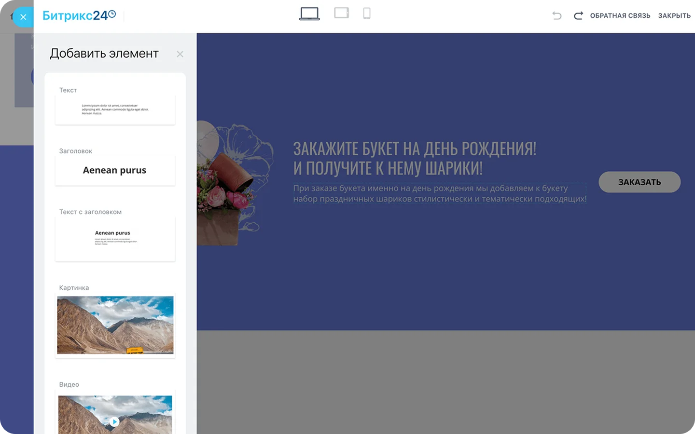Click the ЗАКАЗАТЬ button

click(x=639, y=182)
